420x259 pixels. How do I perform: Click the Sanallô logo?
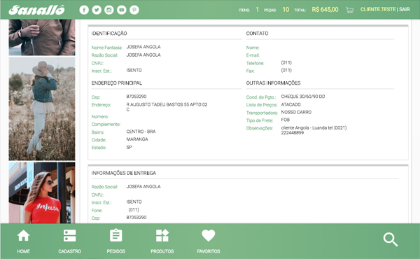coord(36,10)
